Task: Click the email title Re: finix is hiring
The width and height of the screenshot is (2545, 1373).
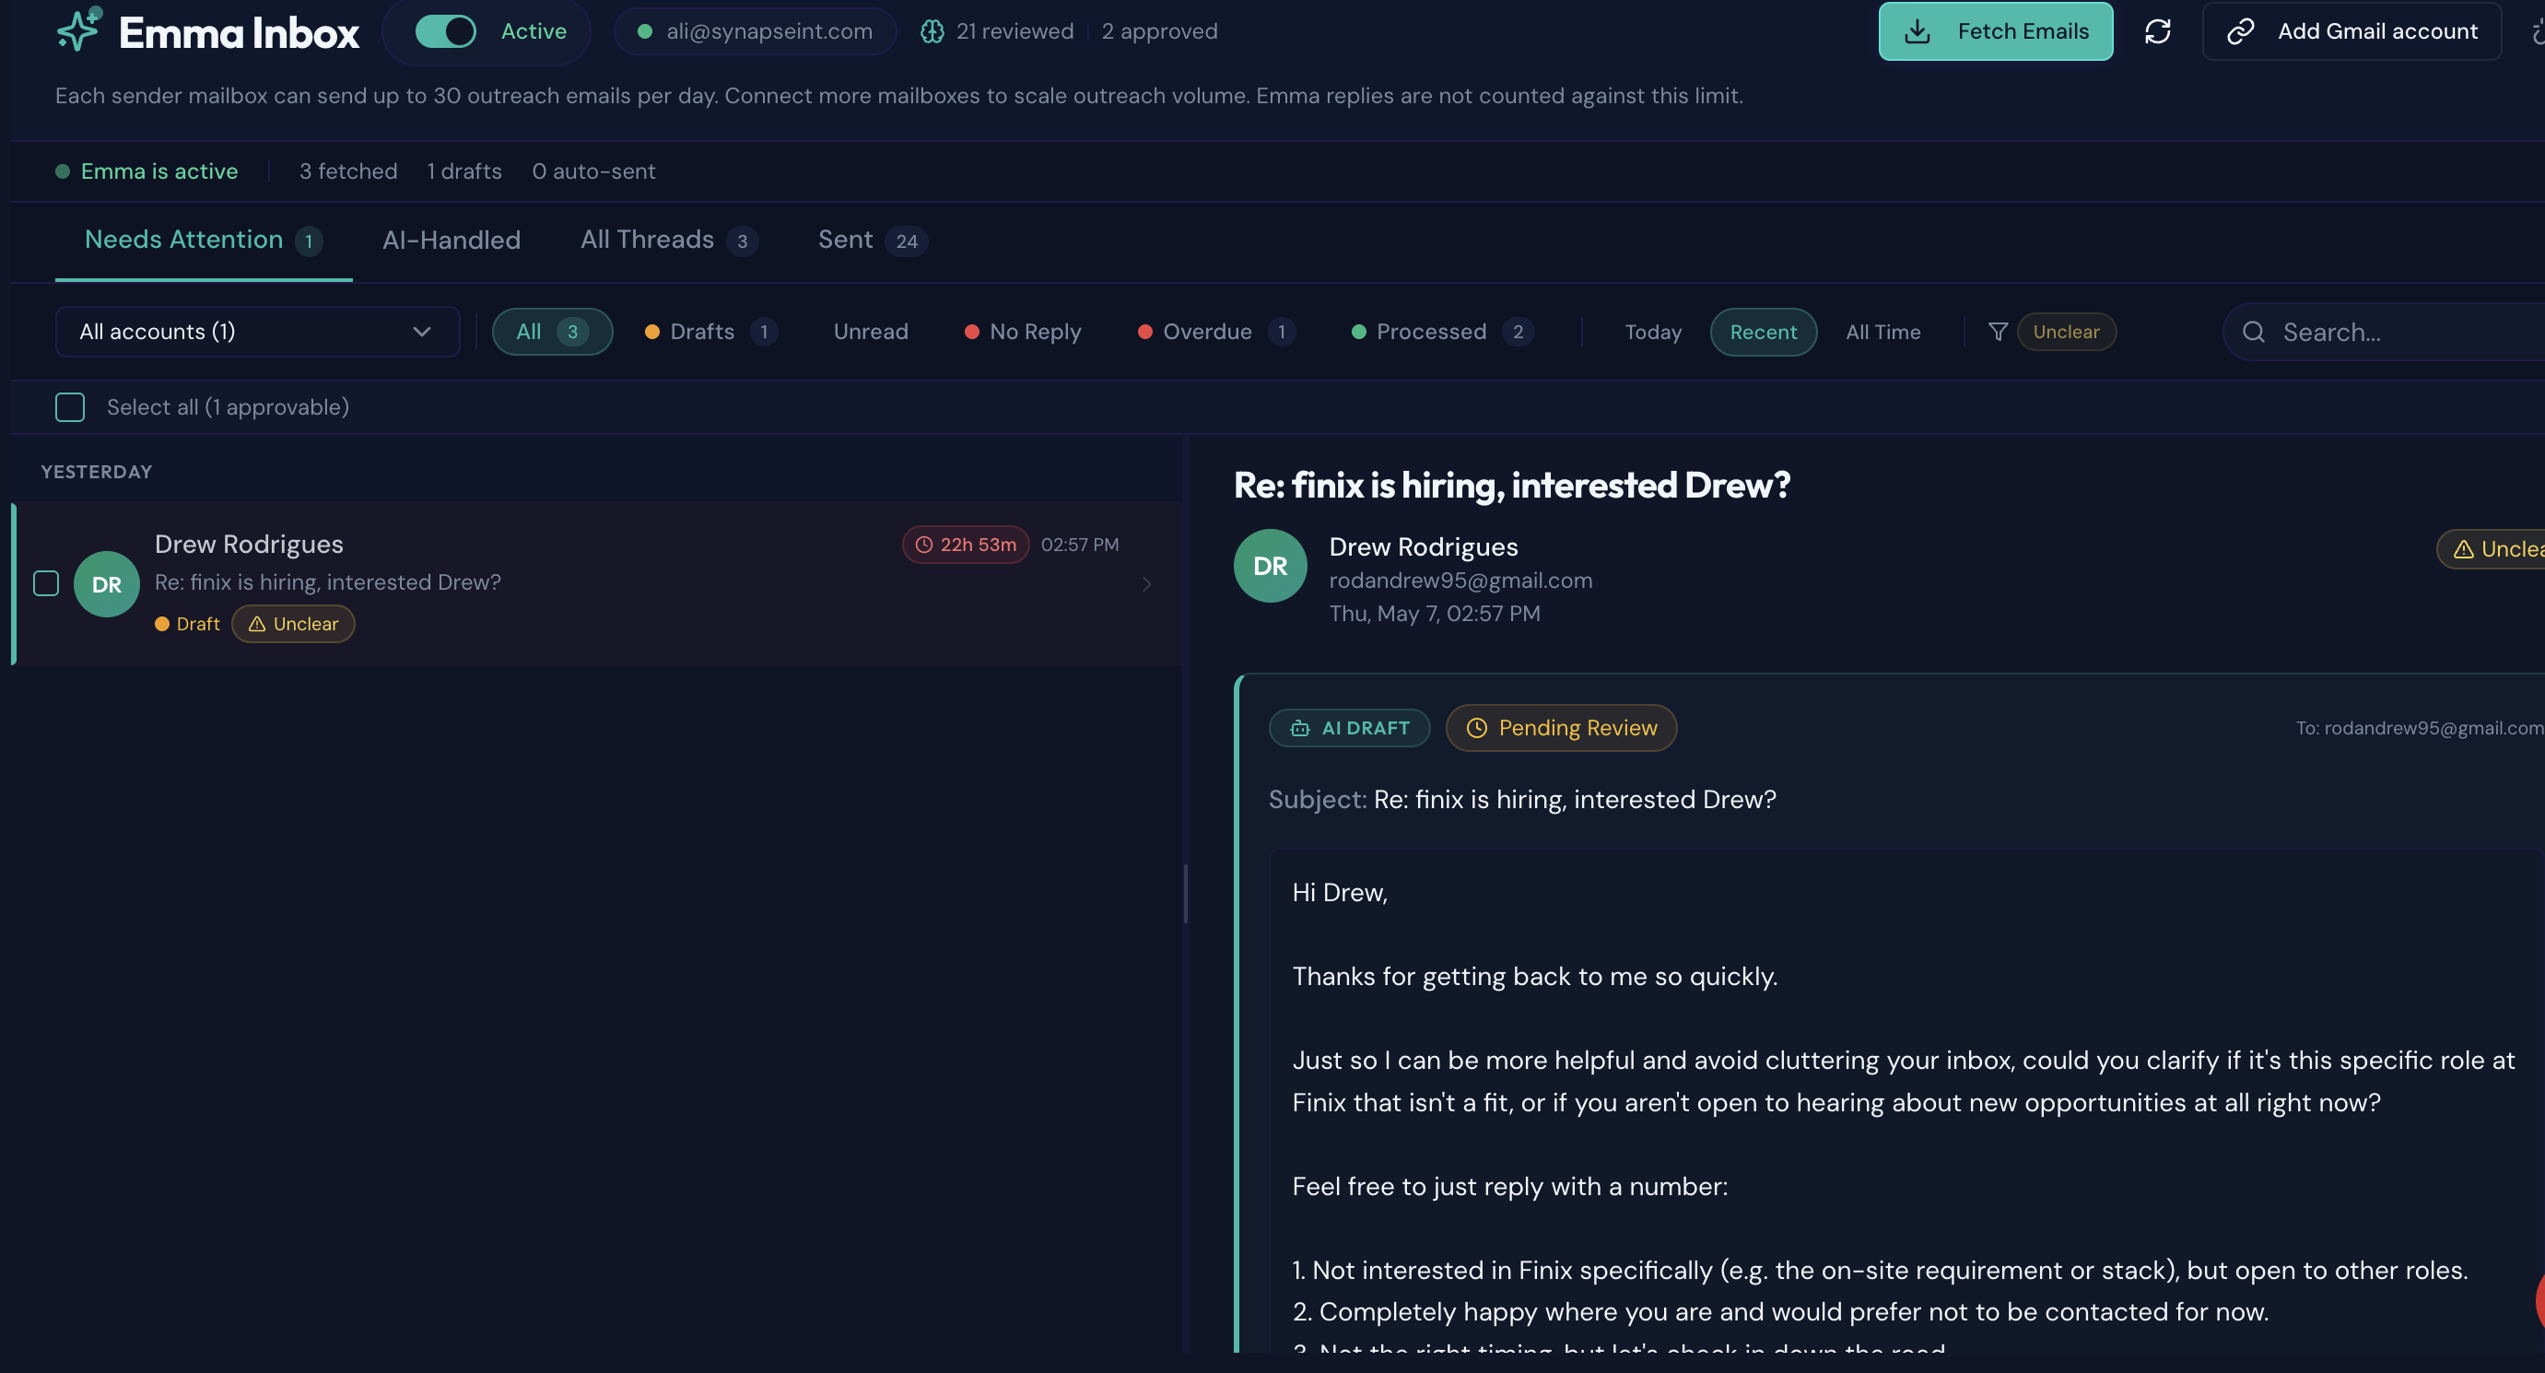Action: coord(1511,485)
